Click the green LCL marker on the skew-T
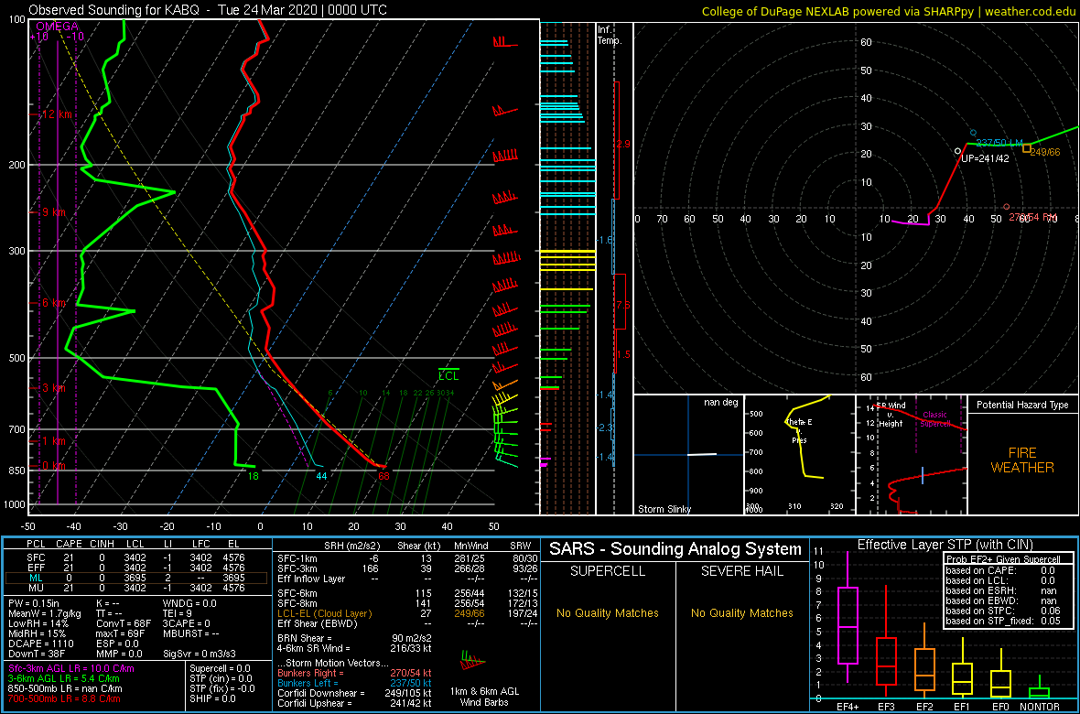The height and width of the screenshot is (714, 1080). (x=448, y=375)
